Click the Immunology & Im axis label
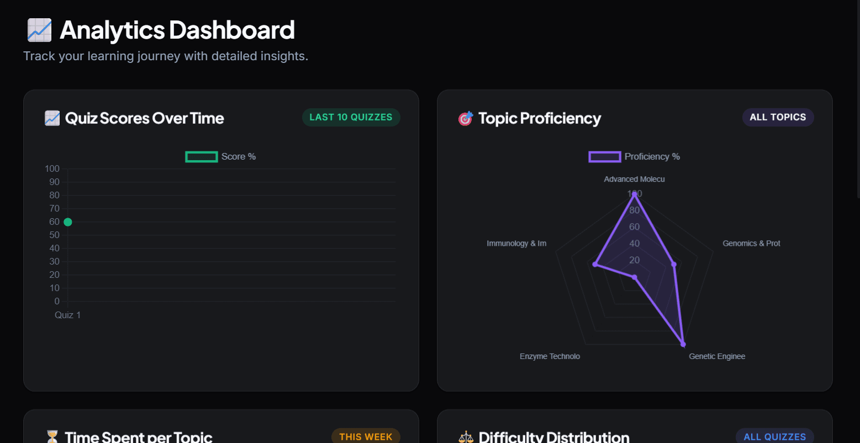 516,243
